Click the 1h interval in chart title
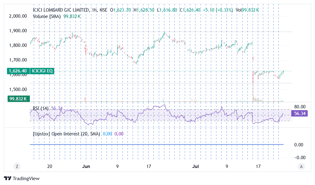This screenshot has height=185, width=315. (94, 10)
